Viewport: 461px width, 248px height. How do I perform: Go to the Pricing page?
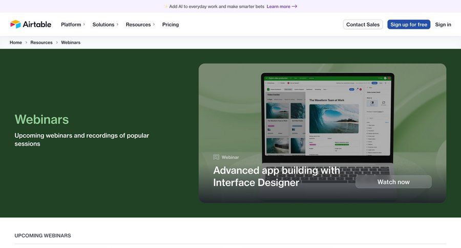tap(171, 25)
